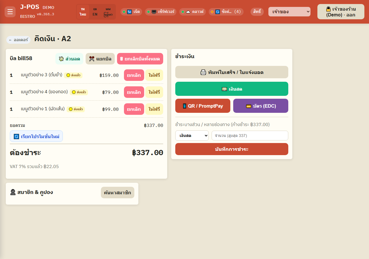Check the network status pill
Image resolution: width=369 pixels, height=259 pixels.
click(131, 12)
